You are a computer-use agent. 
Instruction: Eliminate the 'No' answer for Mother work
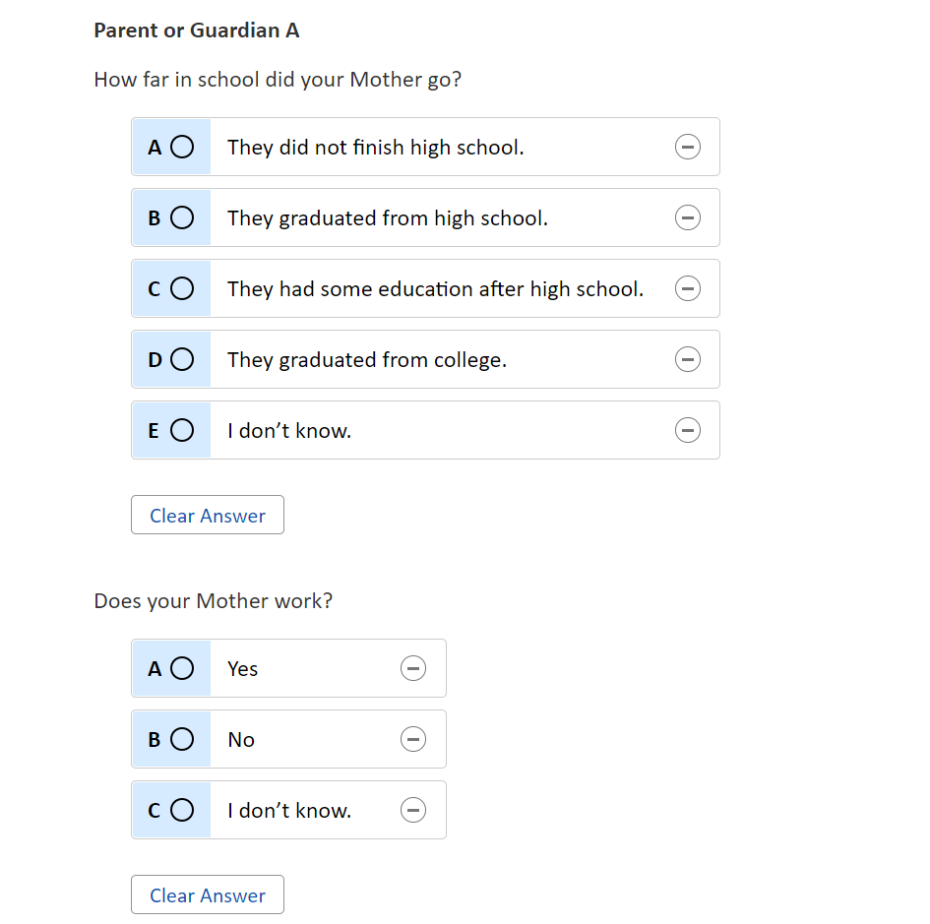pyautogui.click(x=413, y=740)
